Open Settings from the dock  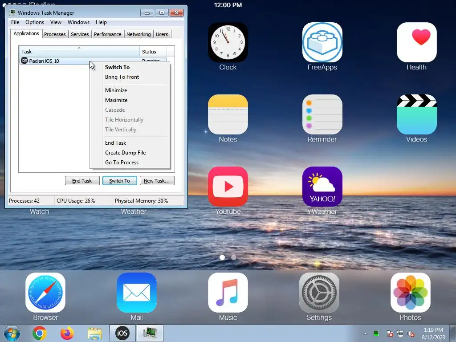[x=319, y=292]
